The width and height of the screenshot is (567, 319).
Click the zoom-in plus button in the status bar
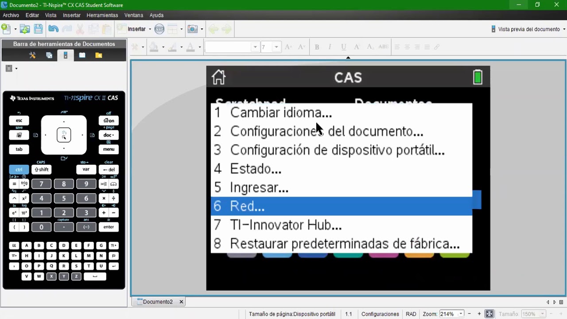click(479, 314)
